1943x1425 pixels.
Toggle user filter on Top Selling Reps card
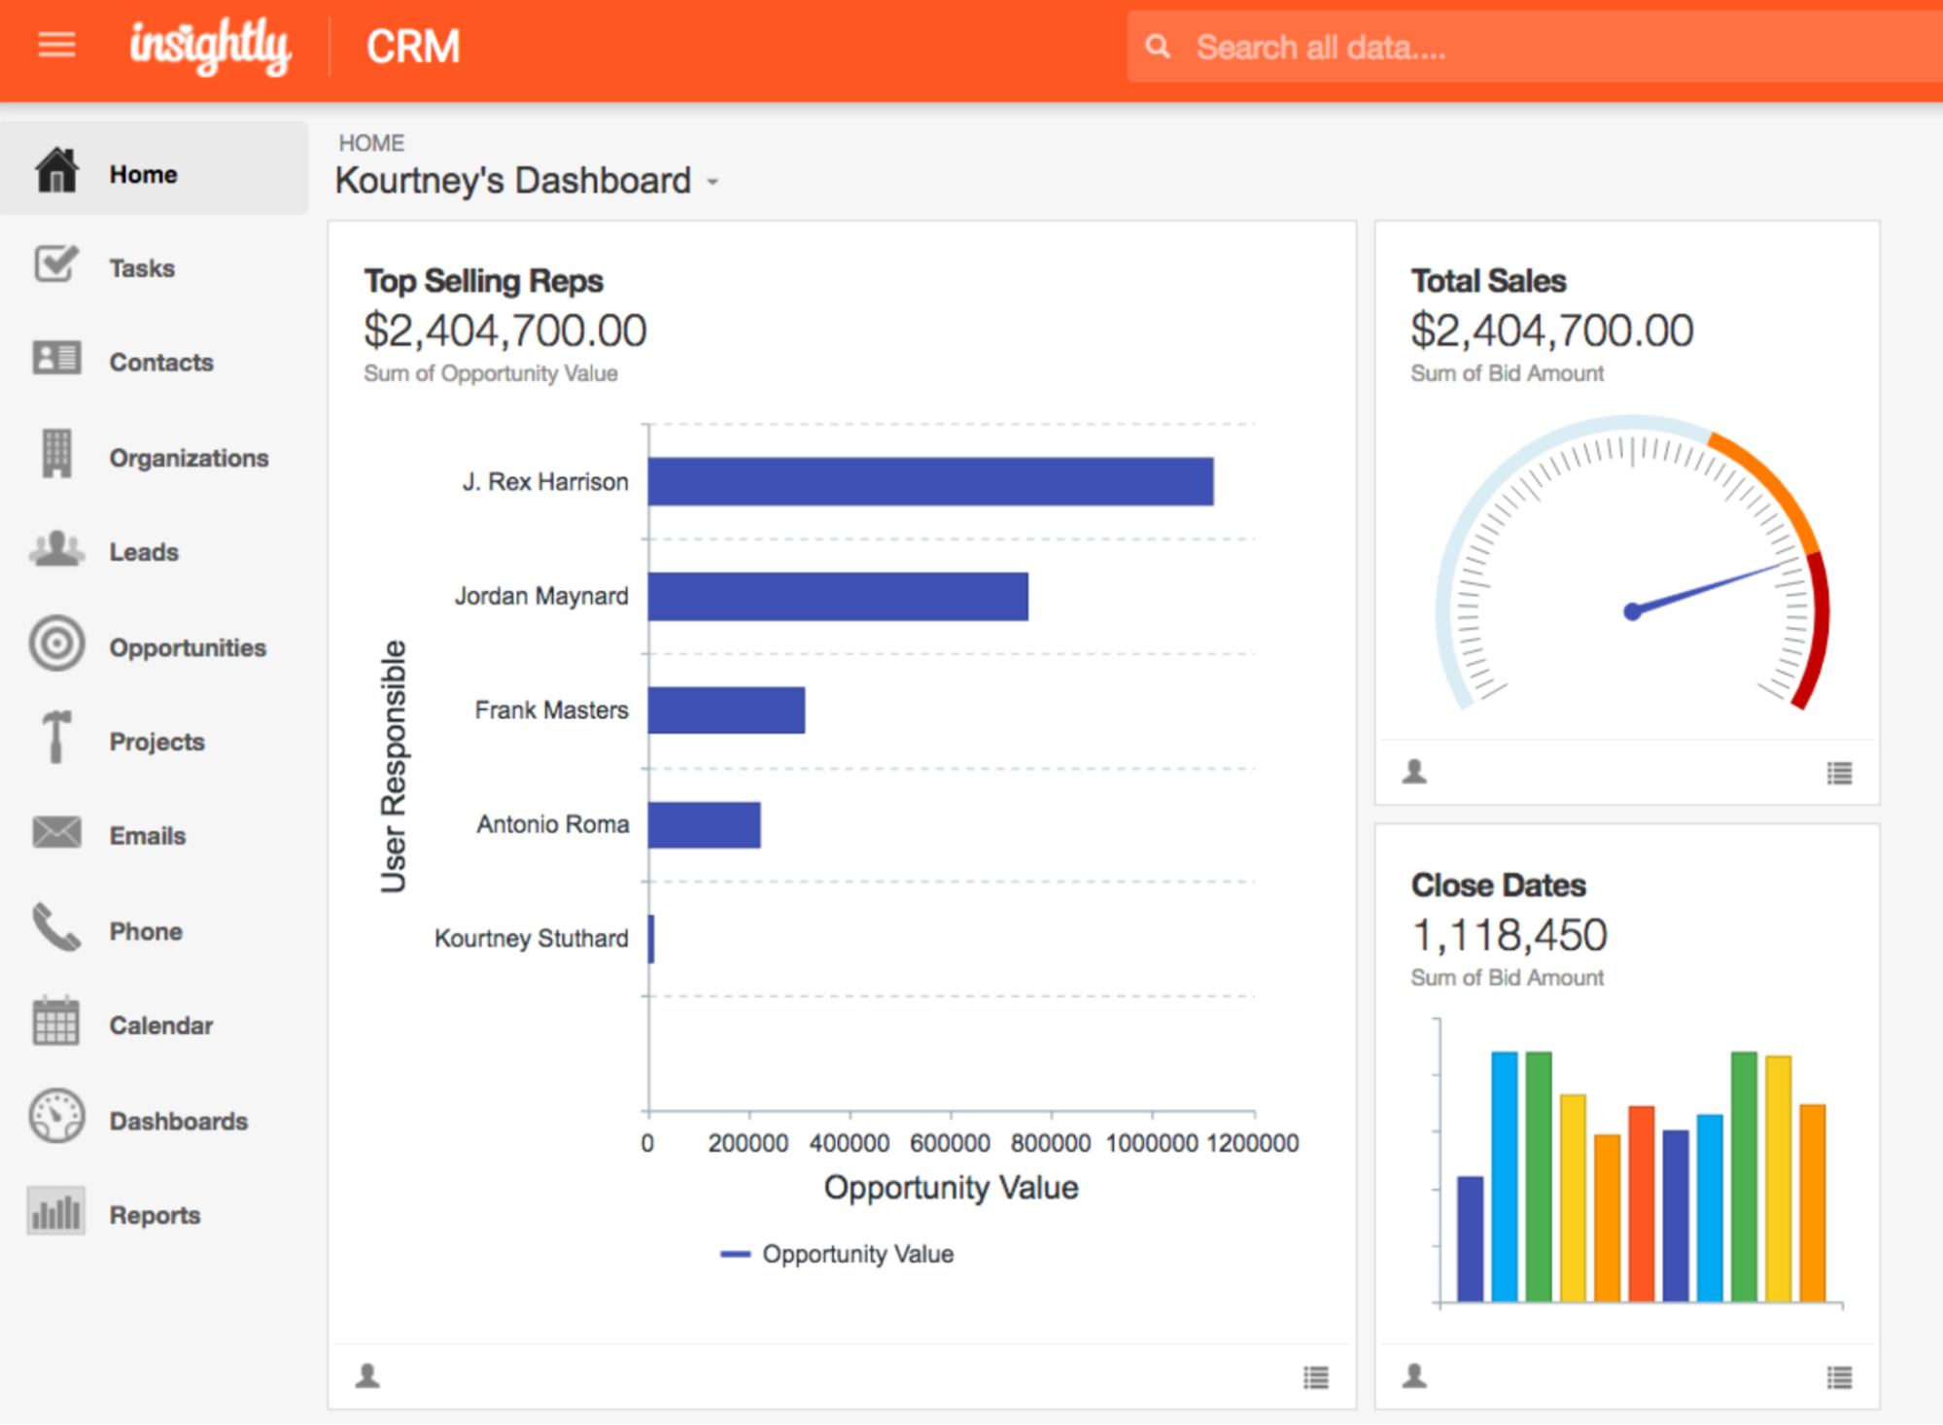click(x=367, y=1377)
